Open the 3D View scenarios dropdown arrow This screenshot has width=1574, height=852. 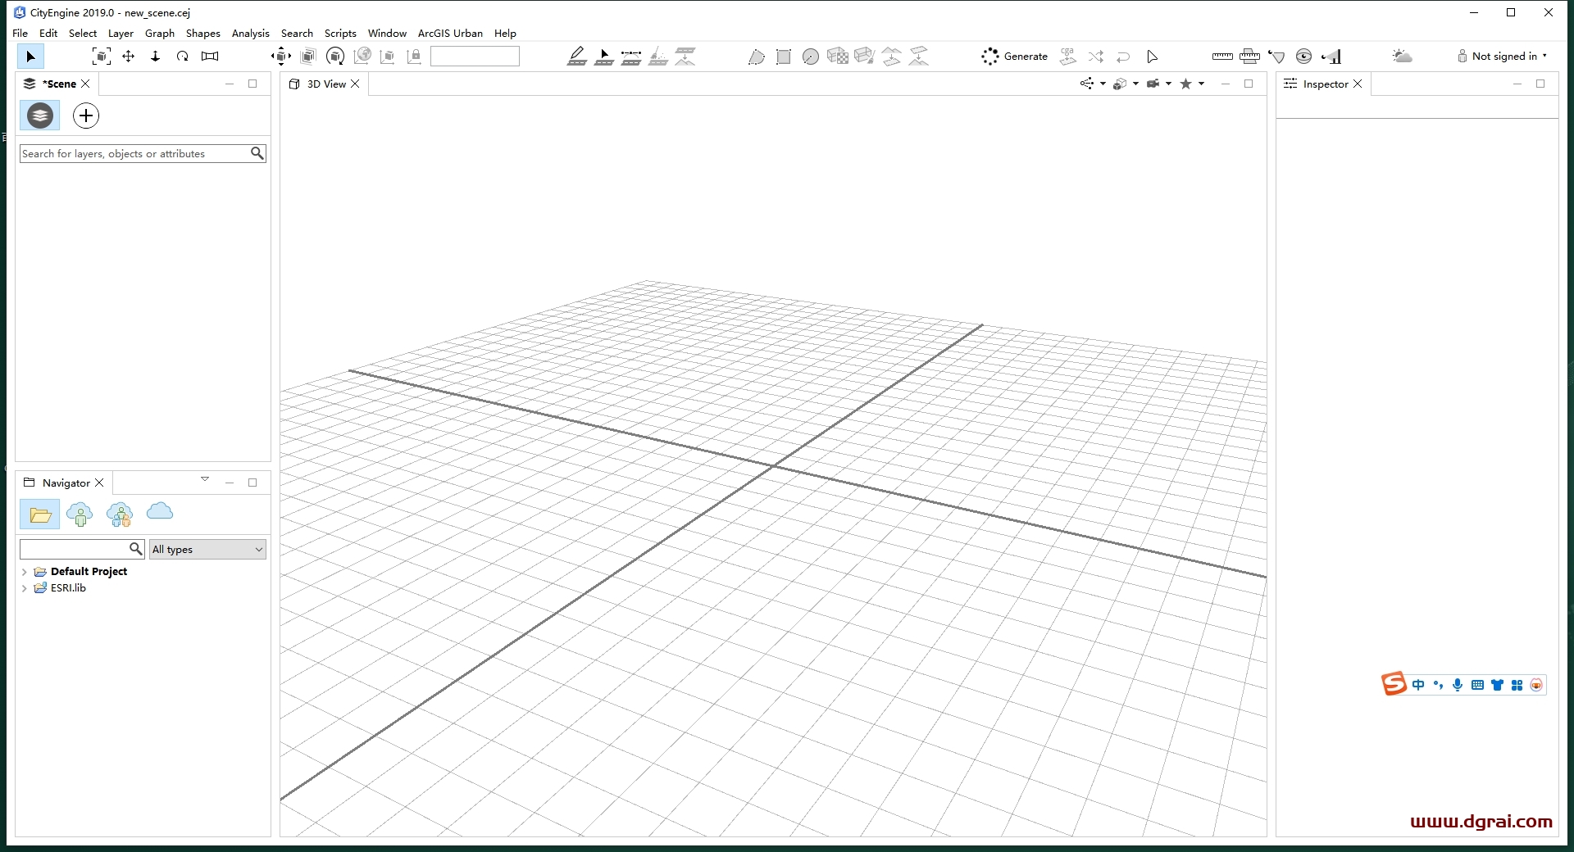[1103, 84]
